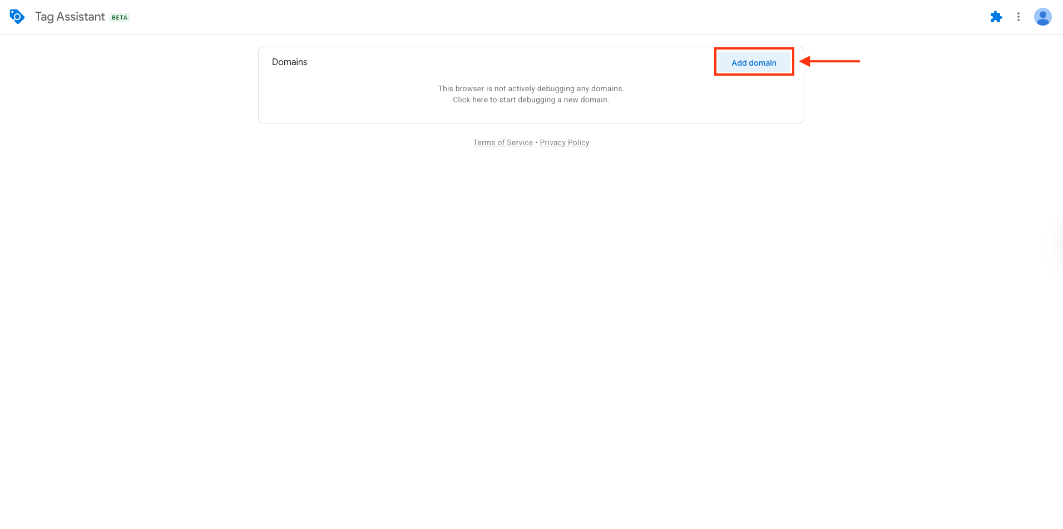Click the 'not actively debugging' message text
This screenshot has height=529, width=1063.
[531, 88]
